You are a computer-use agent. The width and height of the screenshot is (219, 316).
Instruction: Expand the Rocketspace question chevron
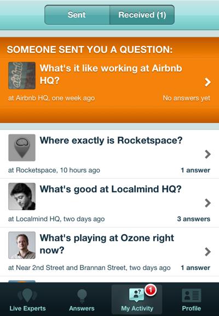208,154
